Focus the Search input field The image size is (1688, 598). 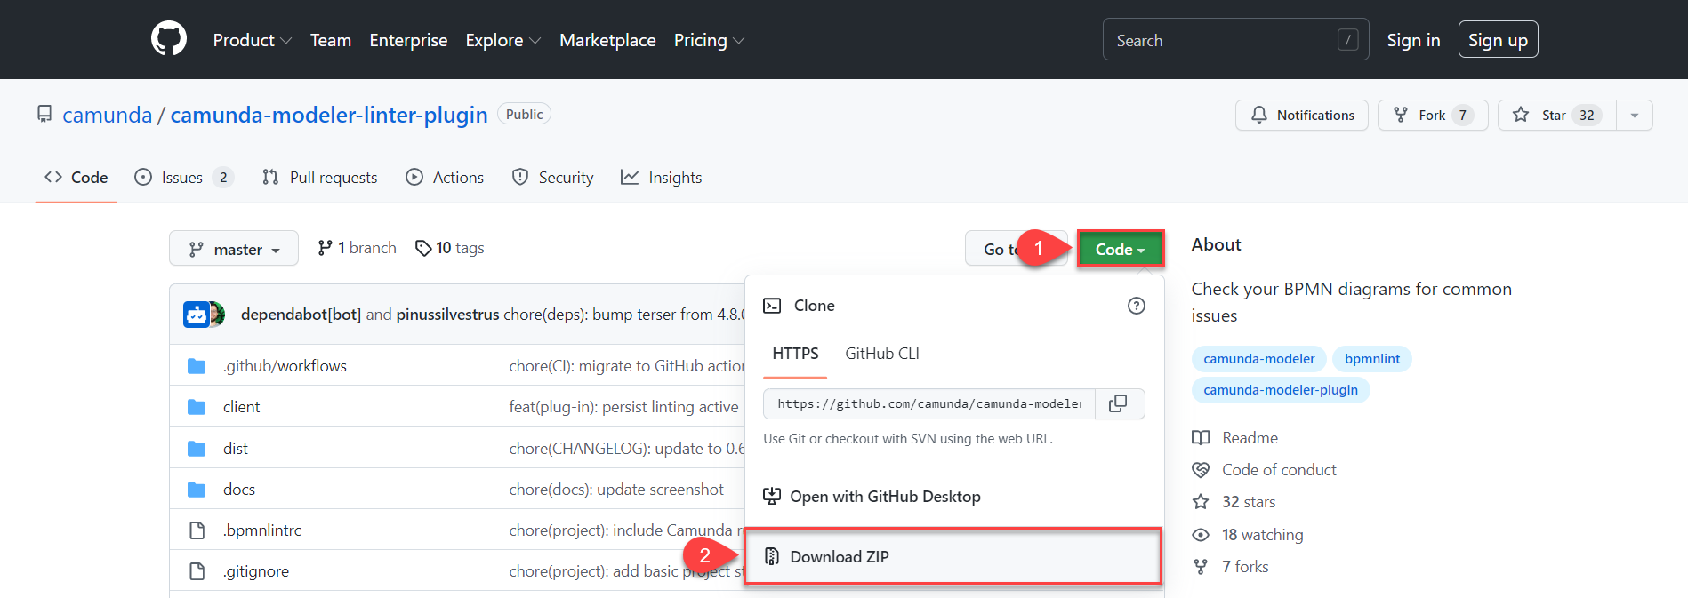[1235, 40]
